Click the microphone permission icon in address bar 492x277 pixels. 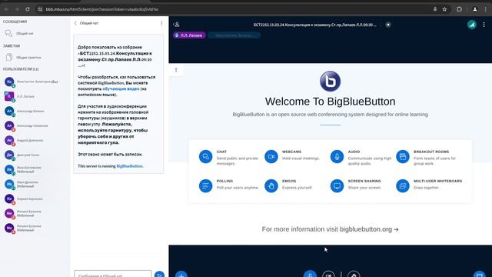pos(435,9)
